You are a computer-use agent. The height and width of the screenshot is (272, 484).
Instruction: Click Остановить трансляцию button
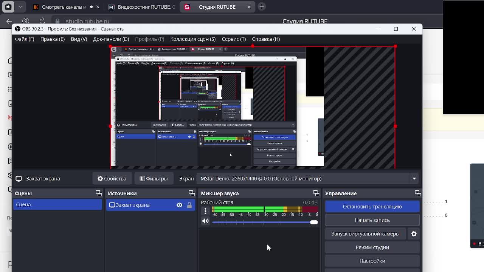coord(372,206)
